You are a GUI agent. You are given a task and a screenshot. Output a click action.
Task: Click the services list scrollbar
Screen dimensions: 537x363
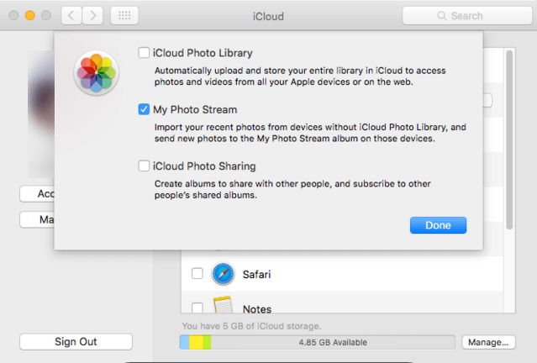click(509, 139)
